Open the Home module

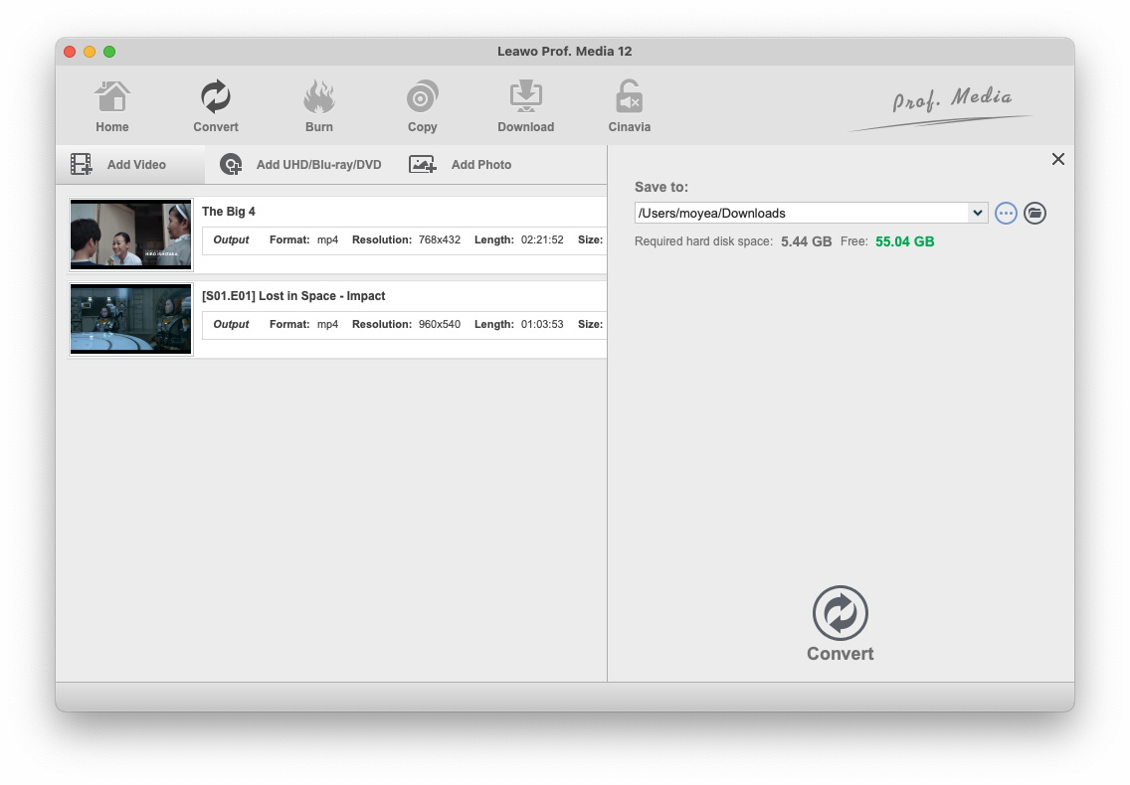(x=112, y=106)
